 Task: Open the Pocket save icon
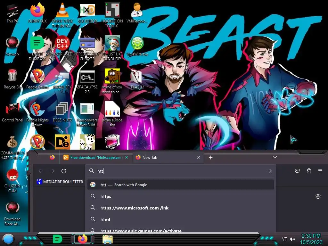(297, 171)
